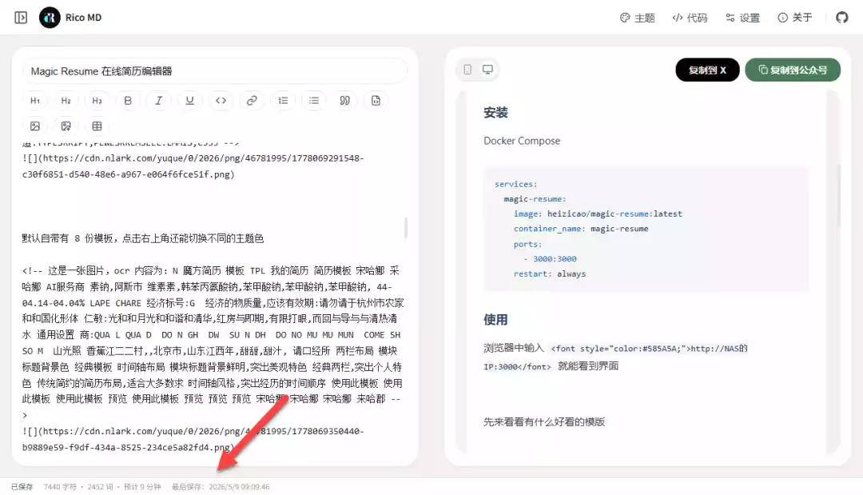Open the 主题 theme menu
863x495 pixels.
click(x=638, y=18)
